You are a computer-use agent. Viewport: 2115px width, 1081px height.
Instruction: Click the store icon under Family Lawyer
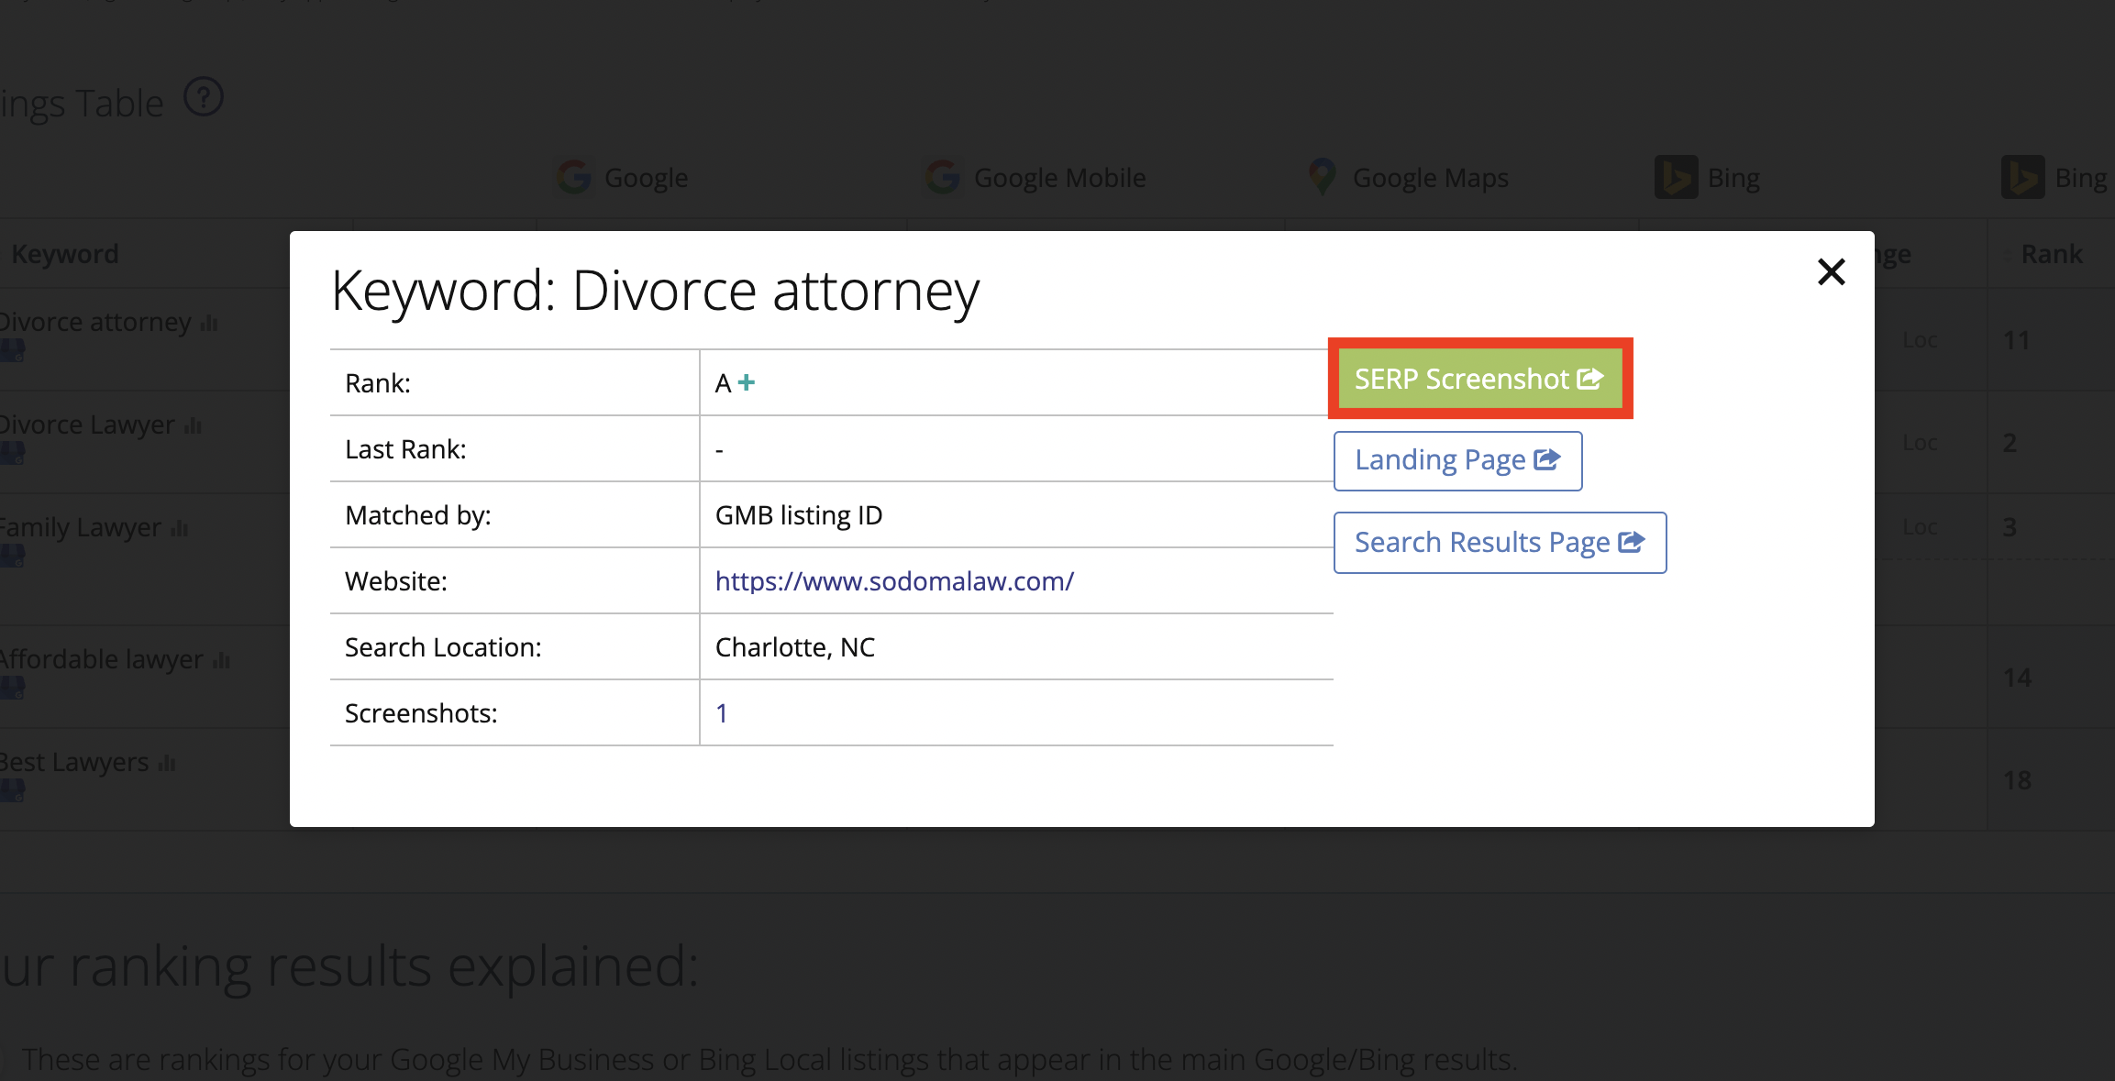(12, 557)
